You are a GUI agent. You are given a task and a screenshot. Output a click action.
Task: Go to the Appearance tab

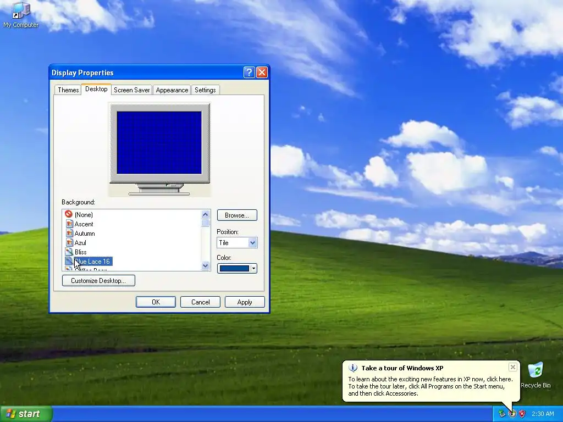pos(172,90)
